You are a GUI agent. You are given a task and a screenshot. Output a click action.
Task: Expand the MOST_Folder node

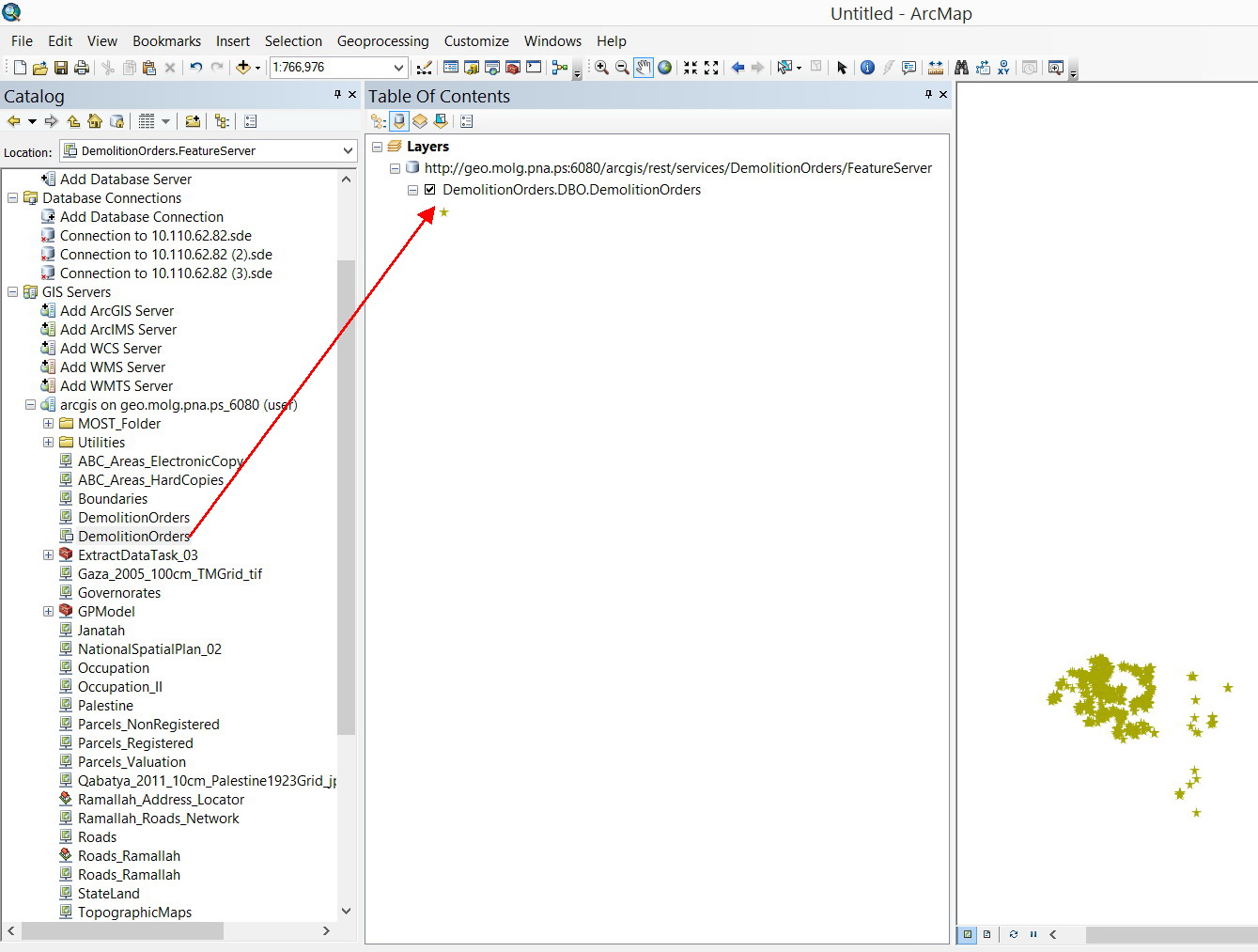(48, 424)
